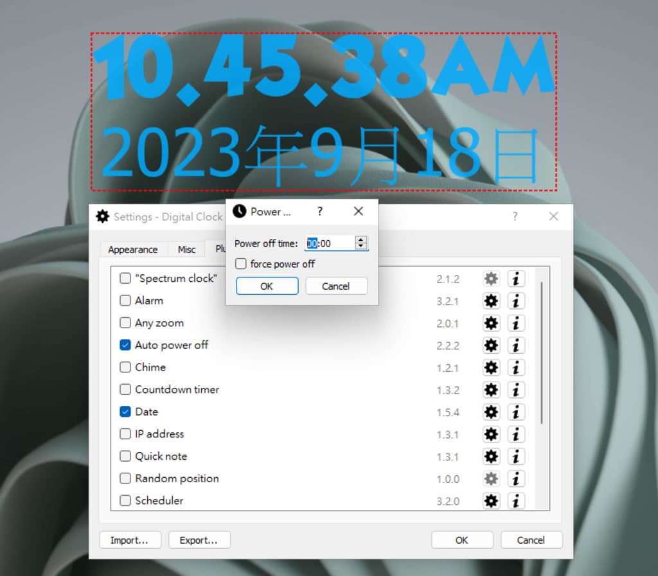Close the Power dialog

click(359, 211)
